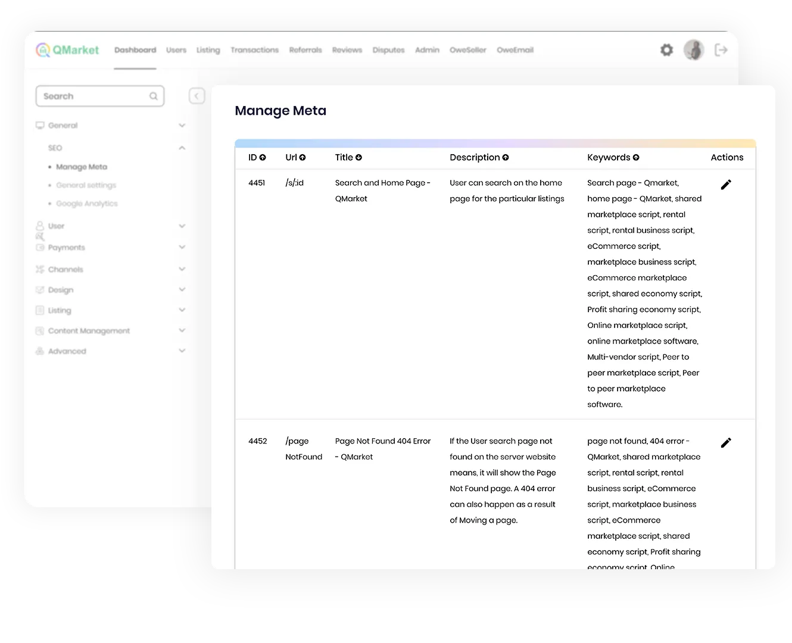Collapse the sidebar with arrow button
Image resolution: width=792 pixels, height=643 pixels.
coord(197,96)
